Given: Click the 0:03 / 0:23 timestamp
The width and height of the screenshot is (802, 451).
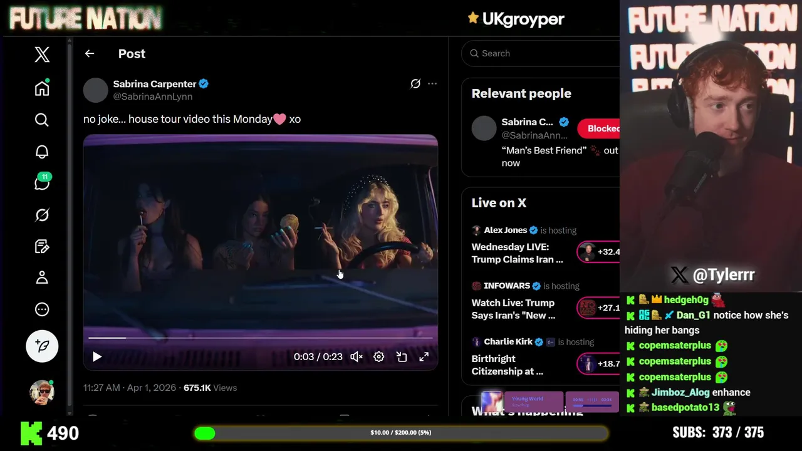Looking at the screenshot, I should (x=318, y=356).
